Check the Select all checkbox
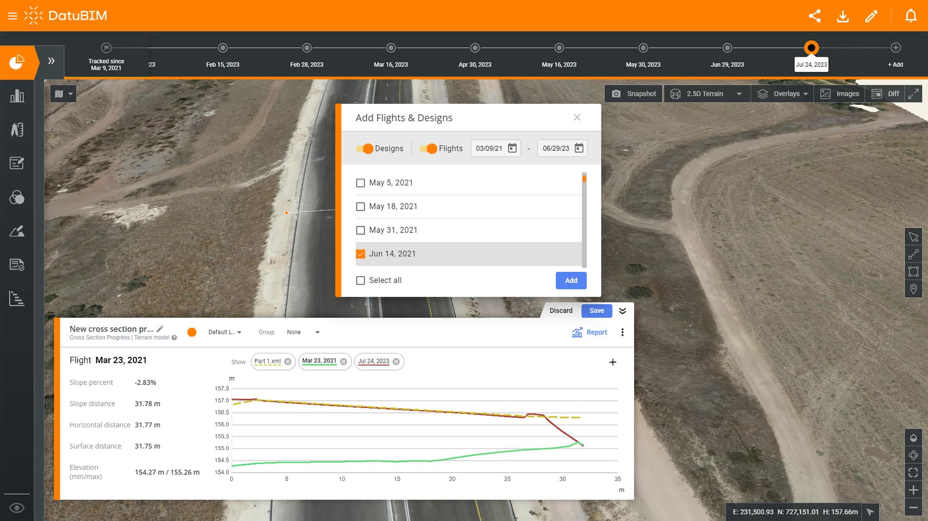This screenshot has height=521, width=928. pyautogui.click(x=360, y=280)
